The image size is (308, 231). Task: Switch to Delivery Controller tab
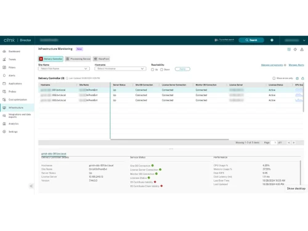[51, 59]
